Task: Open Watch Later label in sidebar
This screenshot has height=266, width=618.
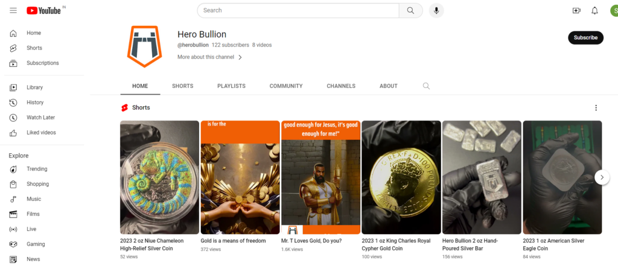Action: [x=41, y=118]
